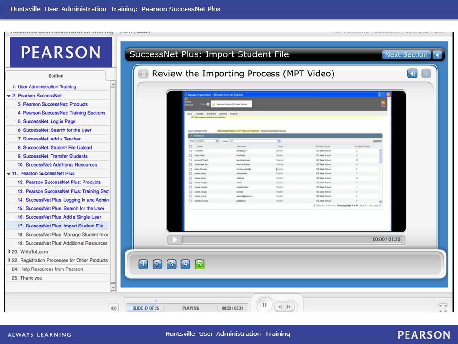Viewport: 458px width, 344px height.
Task: Toggle fullscreen icon at bottom right
Action: [443, 308]
